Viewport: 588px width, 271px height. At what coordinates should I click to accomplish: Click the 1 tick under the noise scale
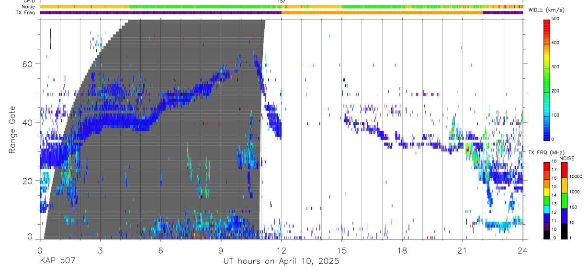click(x=570, y=238)
